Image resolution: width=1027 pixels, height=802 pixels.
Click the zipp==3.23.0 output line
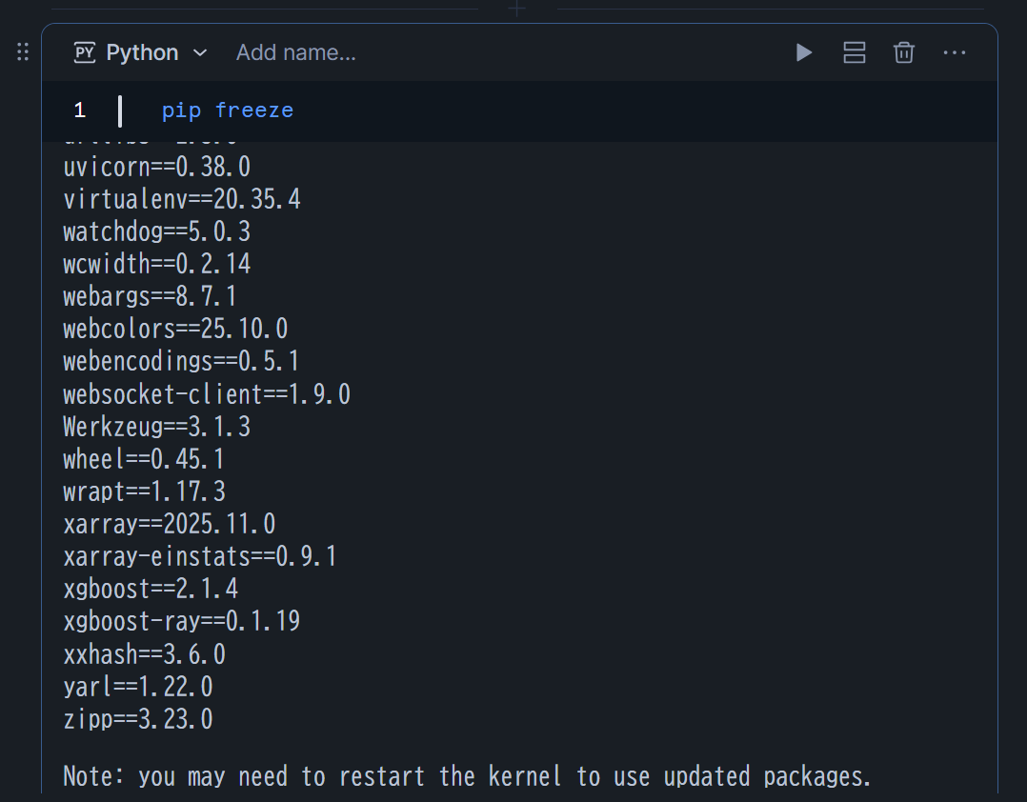[138, 719]
